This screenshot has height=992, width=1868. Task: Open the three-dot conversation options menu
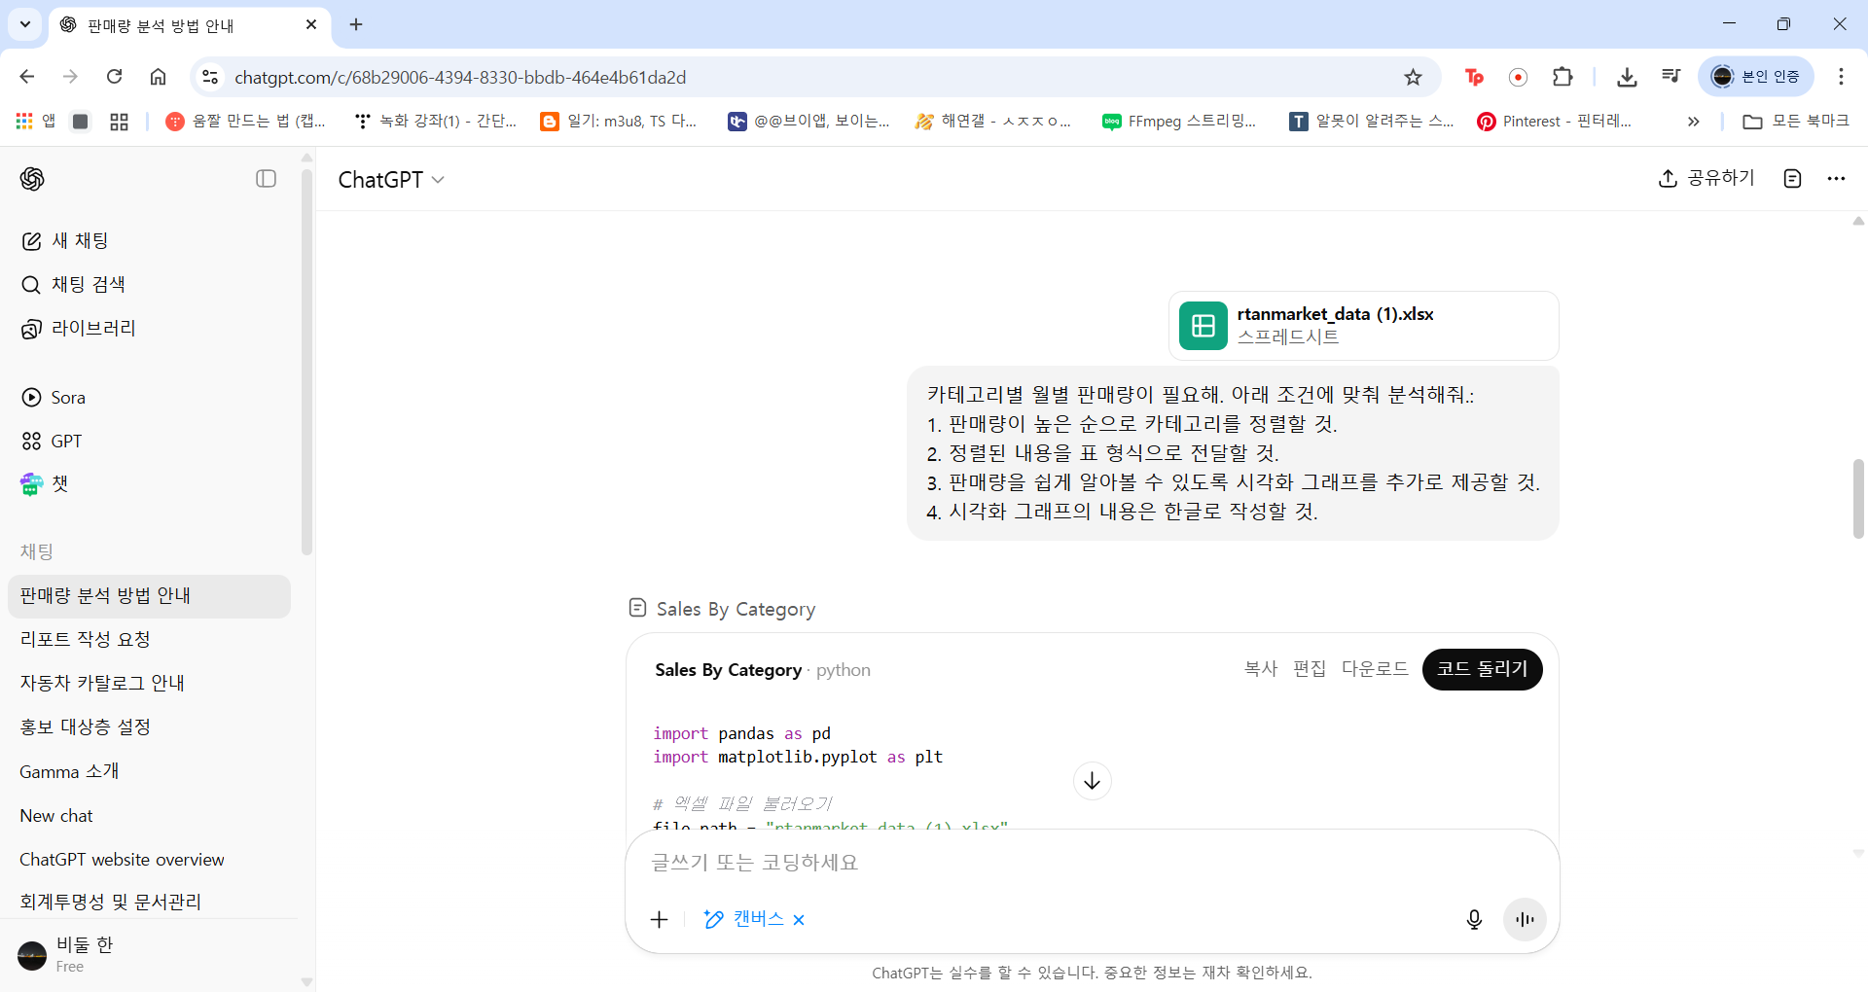click(1836, 178)
